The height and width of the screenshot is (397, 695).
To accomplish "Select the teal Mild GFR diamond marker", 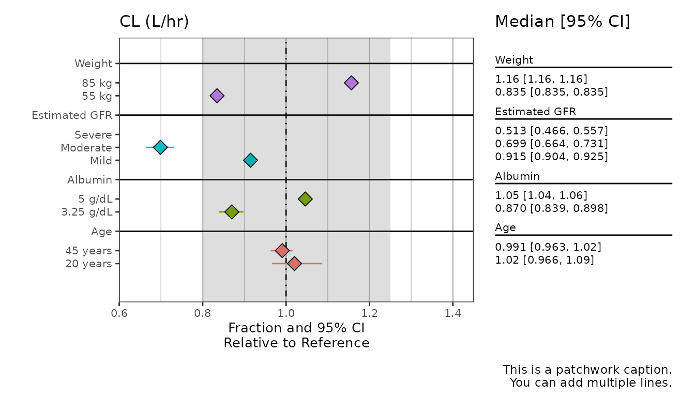I will [x=250, y=160].
